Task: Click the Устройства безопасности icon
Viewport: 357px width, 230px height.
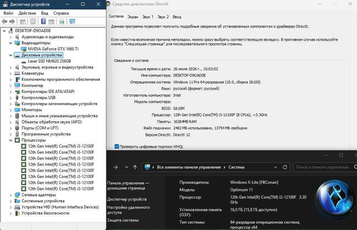Action: [x=17, y=213]
